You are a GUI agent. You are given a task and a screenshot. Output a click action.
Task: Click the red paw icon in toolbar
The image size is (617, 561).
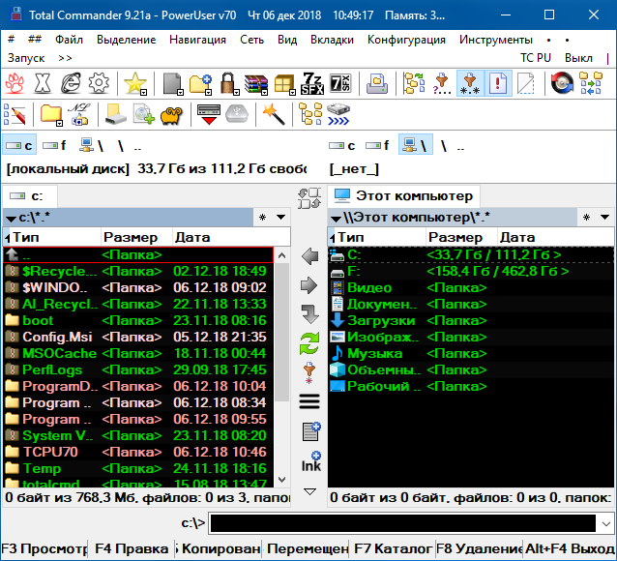tap(15, 84)
